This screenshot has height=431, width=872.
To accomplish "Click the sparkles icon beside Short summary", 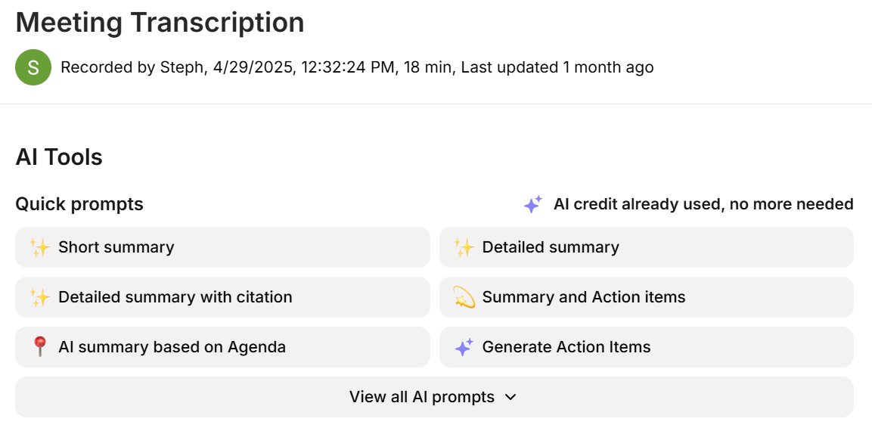I will coord(39,247).
